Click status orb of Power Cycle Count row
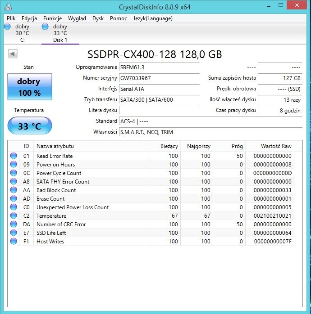 tap(14, 173)
